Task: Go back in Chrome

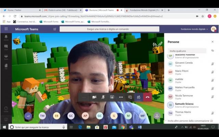Action: click(4, 16)
